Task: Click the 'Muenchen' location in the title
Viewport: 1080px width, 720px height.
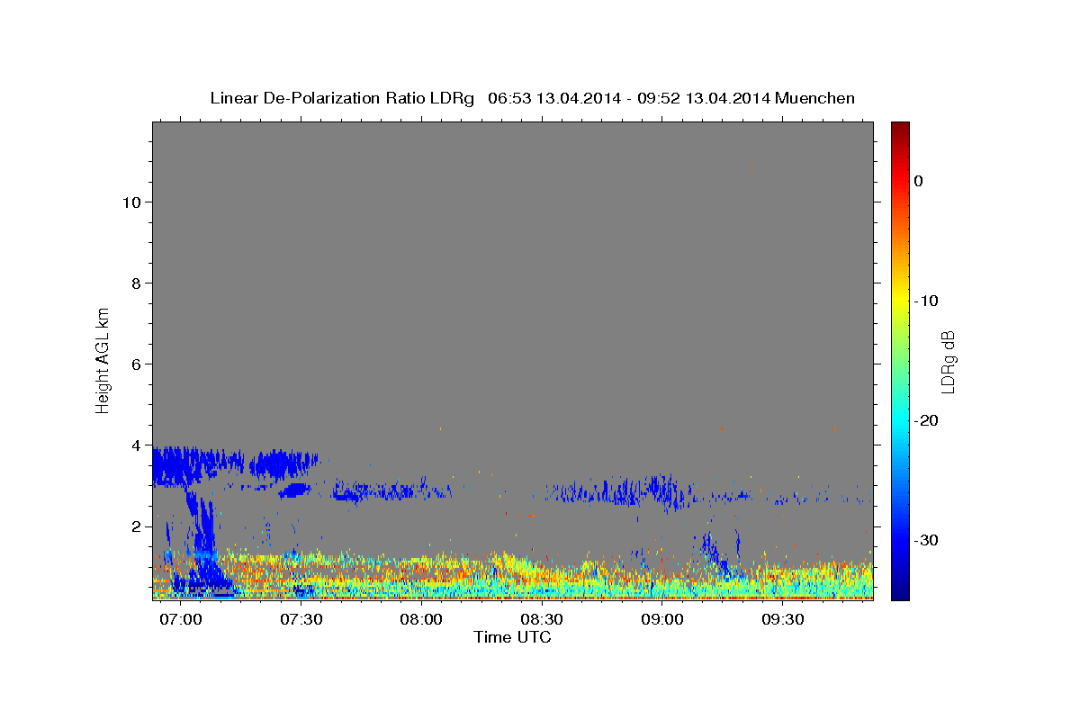Action: pyautogui.click(x=815, y=98)
